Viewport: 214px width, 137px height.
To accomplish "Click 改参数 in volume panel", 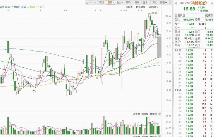I will point(136,114).
